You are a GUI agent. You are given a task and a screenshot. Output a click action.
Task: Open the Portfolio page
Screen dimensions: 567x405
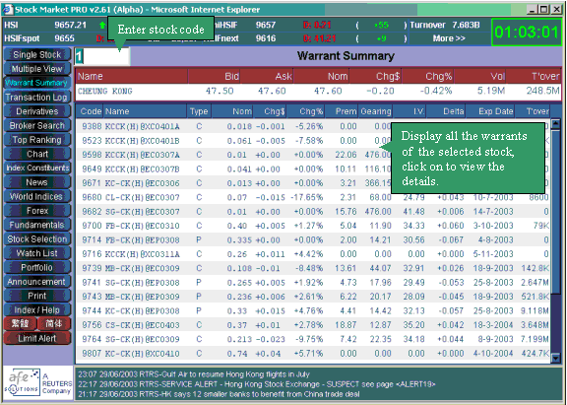37,267
